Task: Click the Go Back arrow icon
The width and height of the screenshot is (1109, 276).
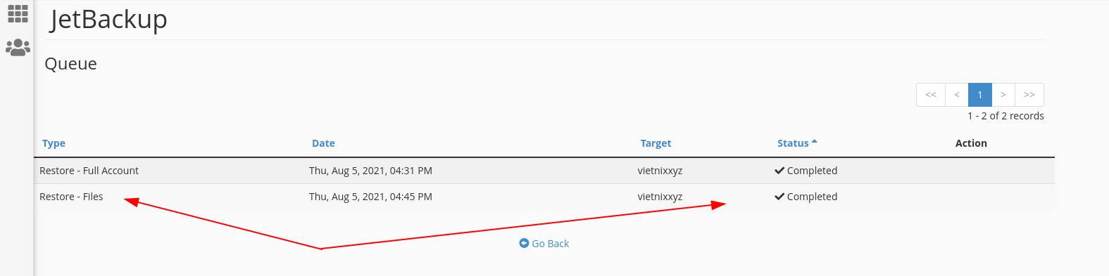Action: coord(524,243)
